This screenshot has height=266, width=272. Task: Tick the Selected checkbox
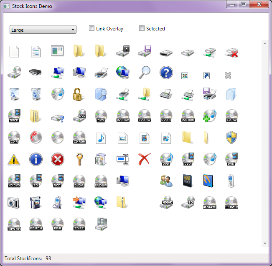coord(142,28)
